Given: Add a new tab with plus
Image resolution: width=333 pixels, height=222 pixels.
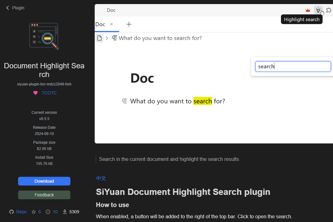Looking at the screenshot, I should point(129,24).
